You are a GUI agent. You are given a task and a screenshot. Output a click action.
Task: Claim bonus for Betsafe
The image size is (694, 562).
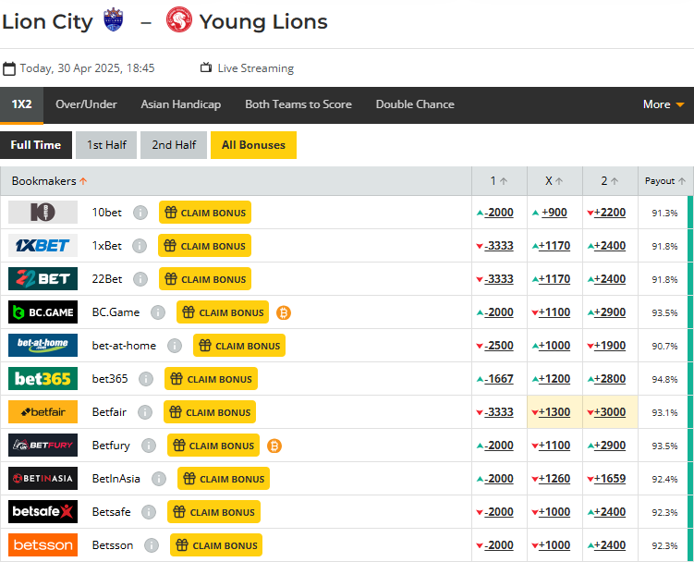pyautogui.click(x=213, y=512)
